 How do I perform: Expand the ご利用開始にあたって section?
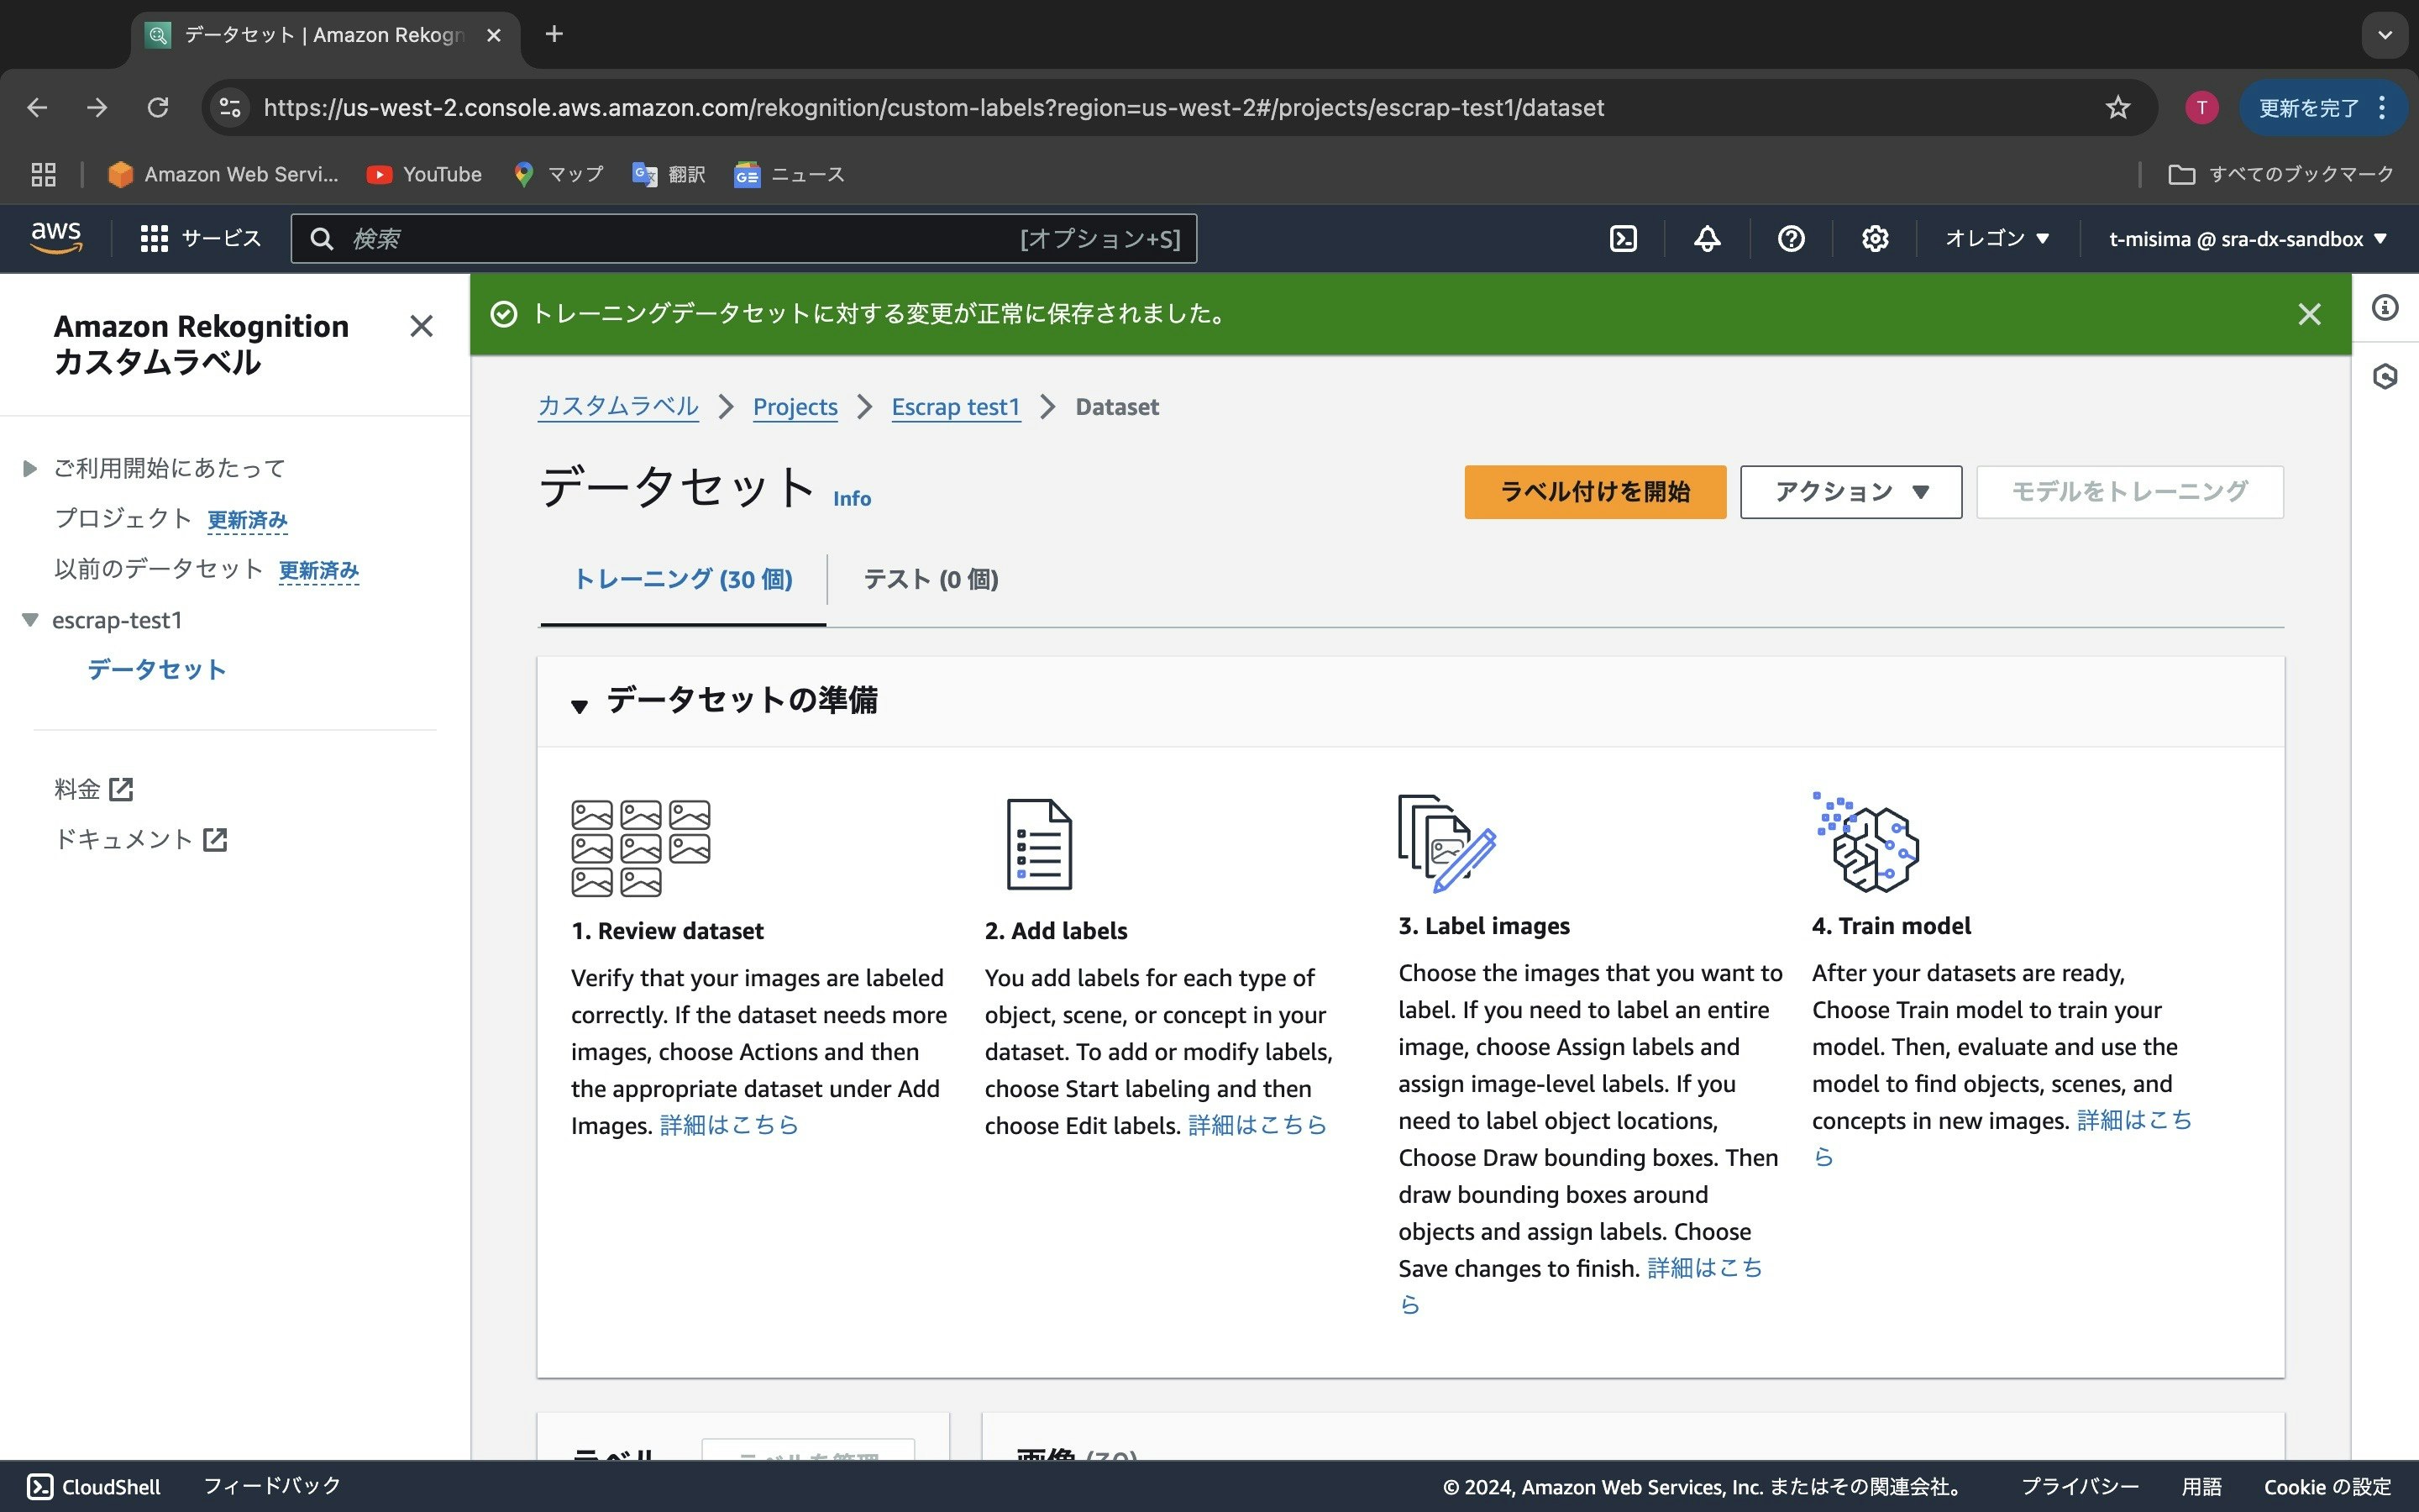tap(30, 468)
